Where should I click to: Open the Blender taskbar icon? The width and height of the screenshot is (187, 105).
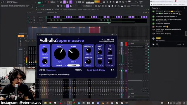pyautogui.click(x=103, y=103)
